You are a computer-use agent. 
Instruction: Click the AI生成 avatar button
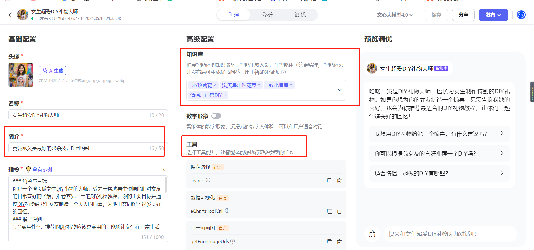pos(53,71)
